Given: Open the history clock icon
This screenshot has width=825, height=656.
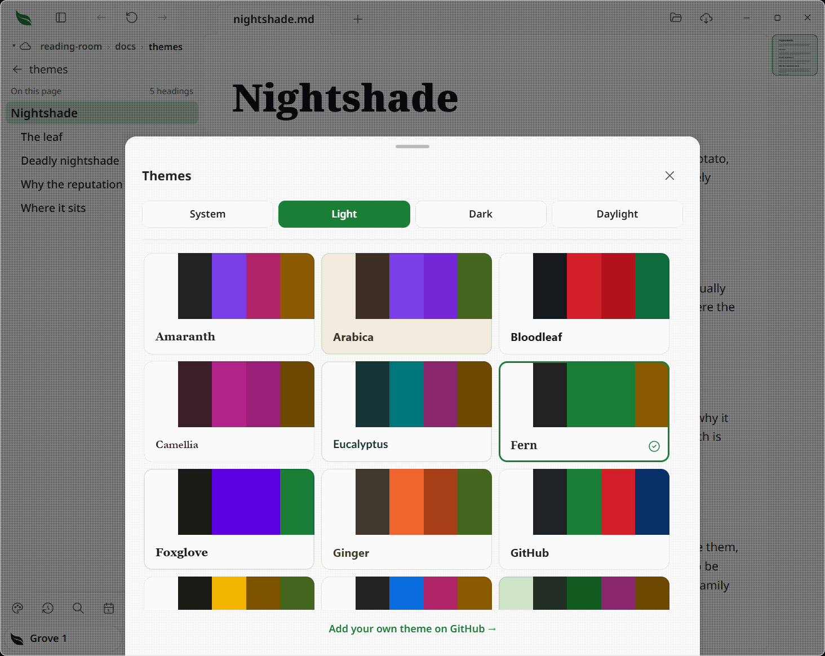Looking at the screenshot, I should [x=48, y=608].
